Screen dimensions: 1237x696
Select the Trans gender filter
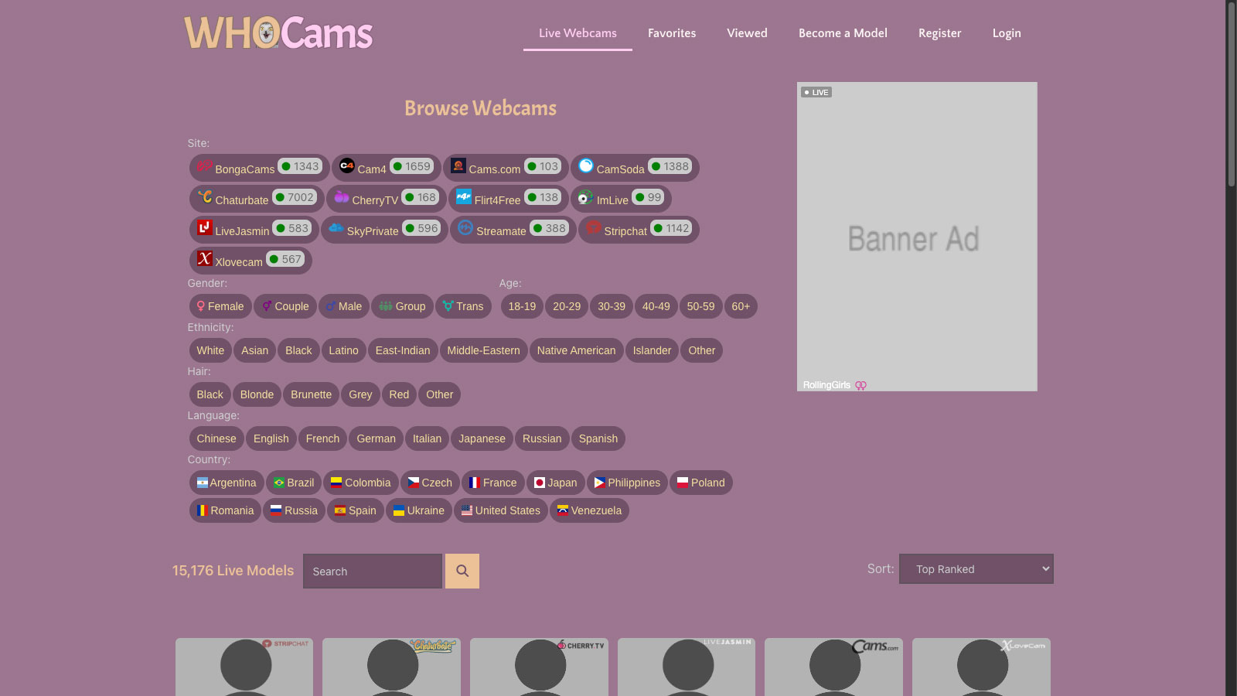click(x=463, y=306)
